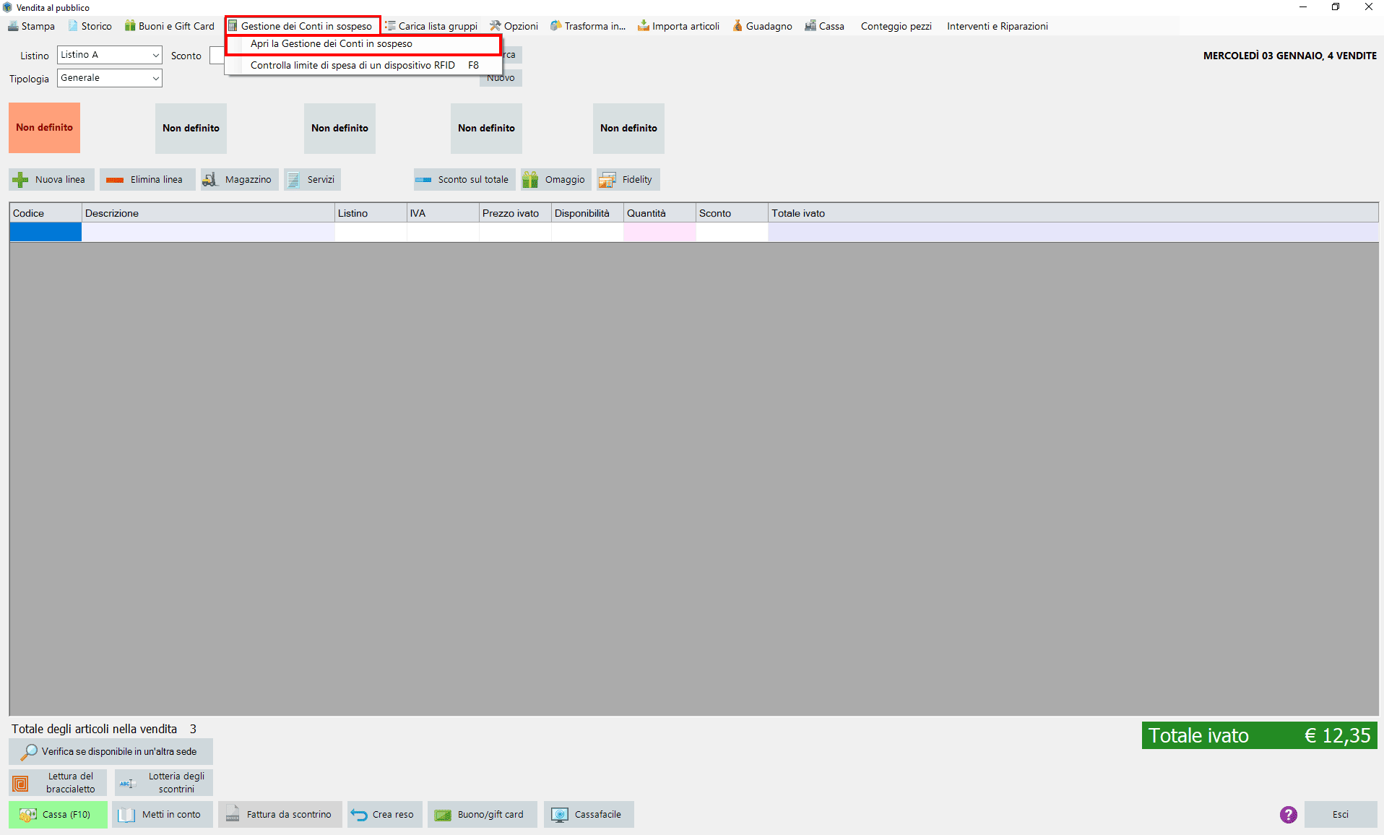1384x835 pixels.
Task: Click the Cassa (F10) cash icon
Action: point(27,815)
